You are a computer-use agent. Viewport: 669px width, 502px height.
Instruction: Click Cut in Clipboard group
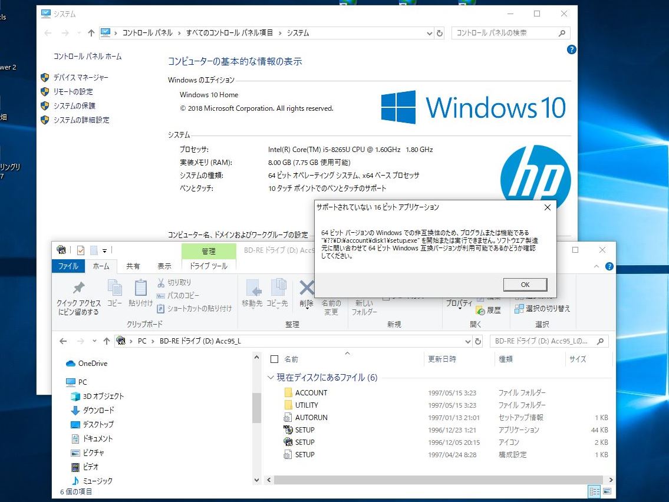174,282
